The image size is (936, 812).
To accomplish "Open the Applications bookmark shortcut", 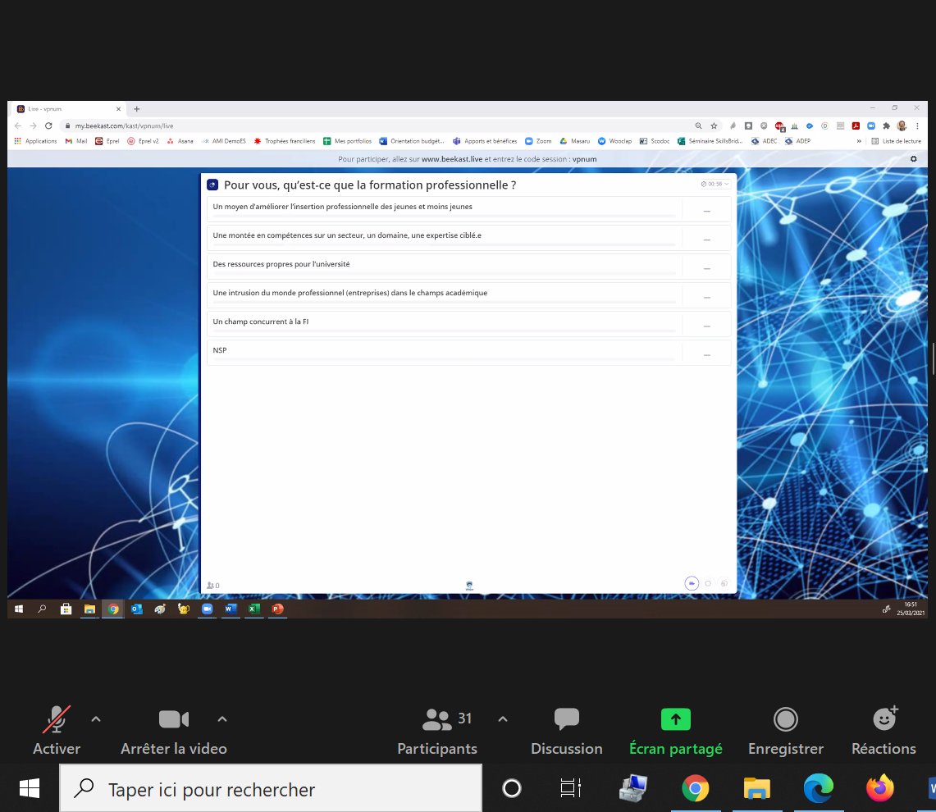I will pos(35,141).
